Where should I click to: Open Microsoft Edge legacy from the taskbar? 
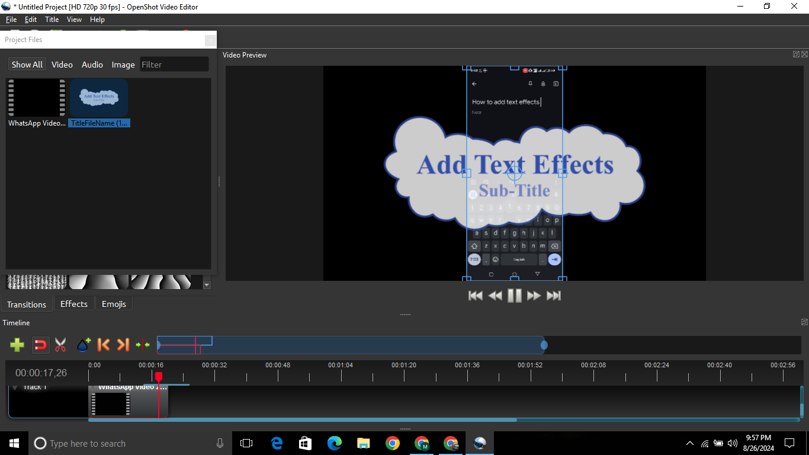pos(277,443)
